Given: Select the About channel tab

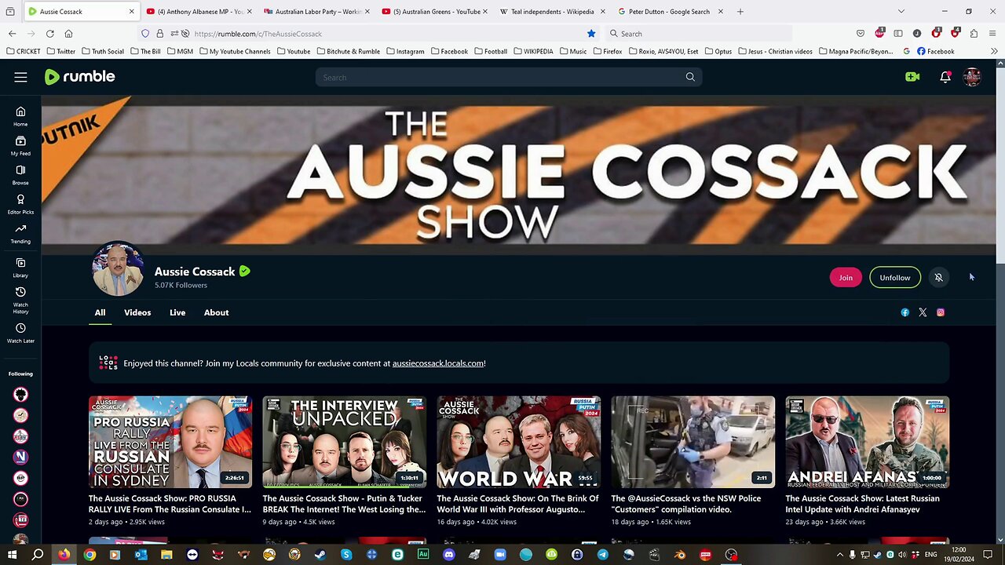Looking at the screenshot, I should point(216,312).
